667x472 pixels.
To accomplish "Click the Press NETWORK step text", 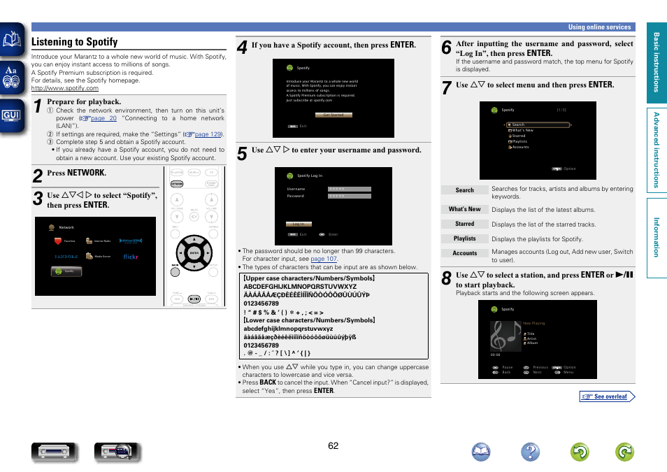I will click(77, 173).
